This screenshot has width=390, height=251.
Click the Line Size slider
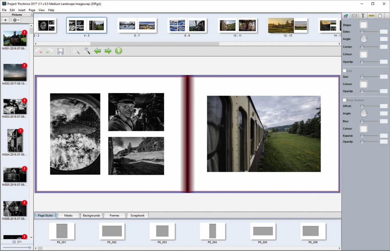(369, 77)
